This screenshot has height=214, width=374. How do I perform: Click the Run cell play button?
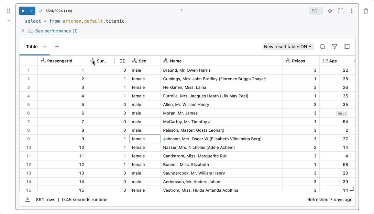tap(23, 11)
